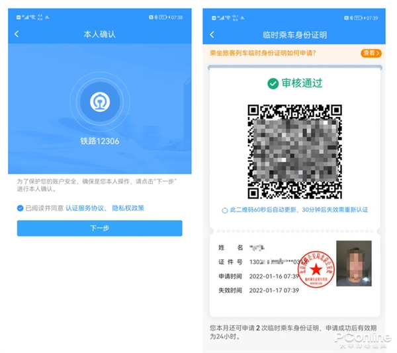Tap the back arrow on 本人确认 screen
Screen dimensions: 397x353
pos(17,34)
